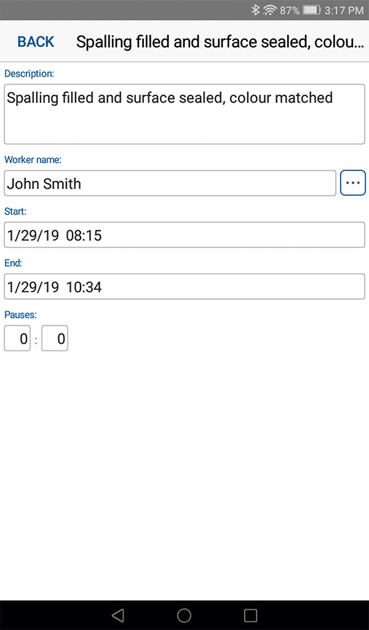Open the Start date-time field
Image resolution: width=369 pixels, height=630 pixels.
click(184, 235)
